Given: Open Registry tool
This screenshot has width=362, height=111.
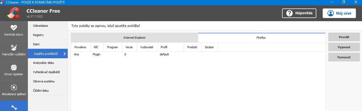Looking at the screenshot, I should point(48,35).
